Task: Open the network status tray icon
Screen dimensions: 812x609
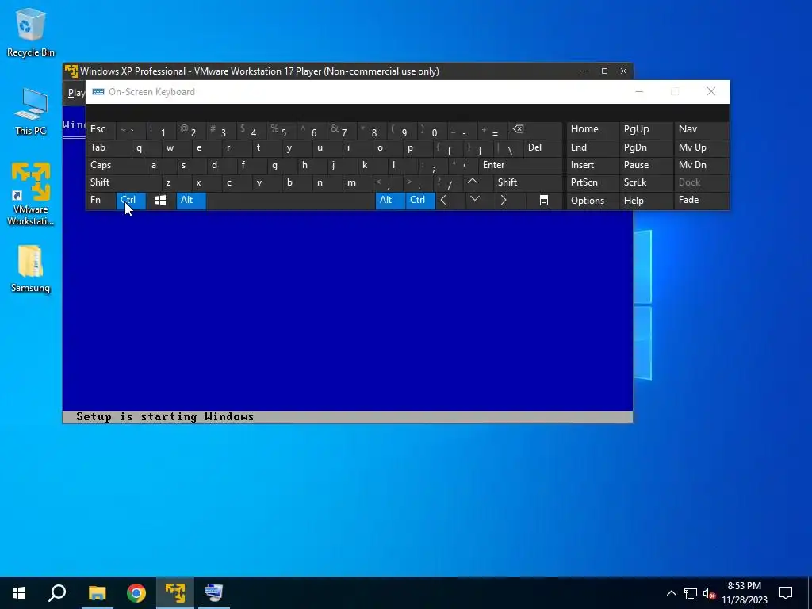Action: (691, 593)
